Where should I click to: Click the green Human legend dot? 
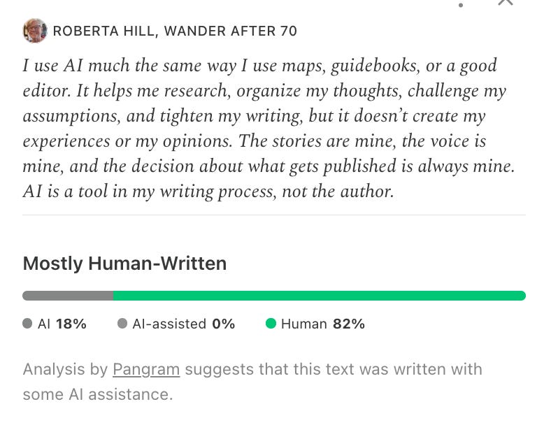271,324
